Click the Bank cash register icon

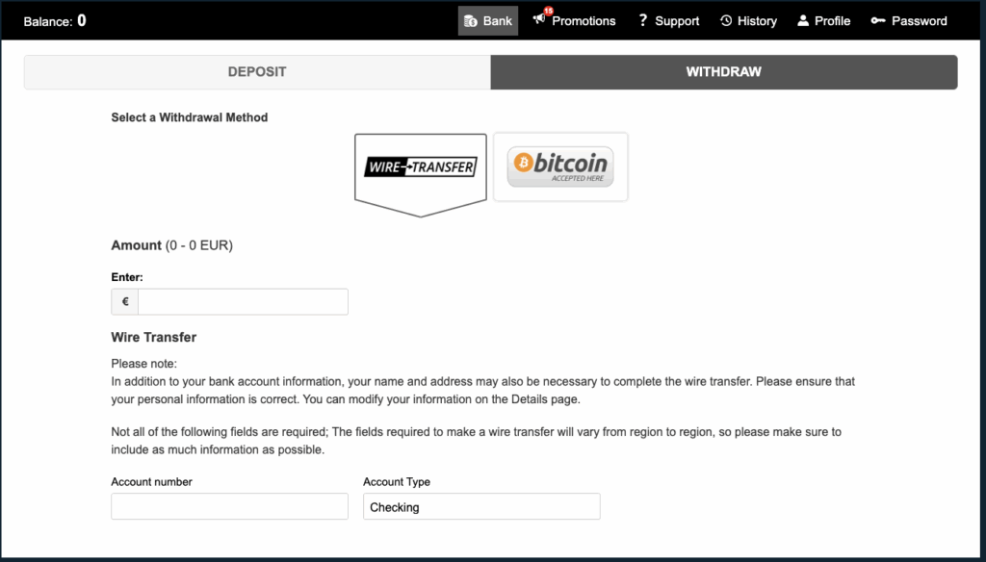click(x=471, y=21)
